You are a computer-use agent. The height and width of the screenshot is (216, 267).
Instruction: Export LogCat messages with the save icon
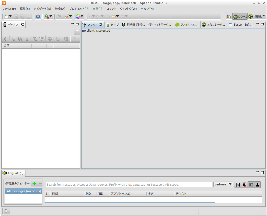[238, 185]
